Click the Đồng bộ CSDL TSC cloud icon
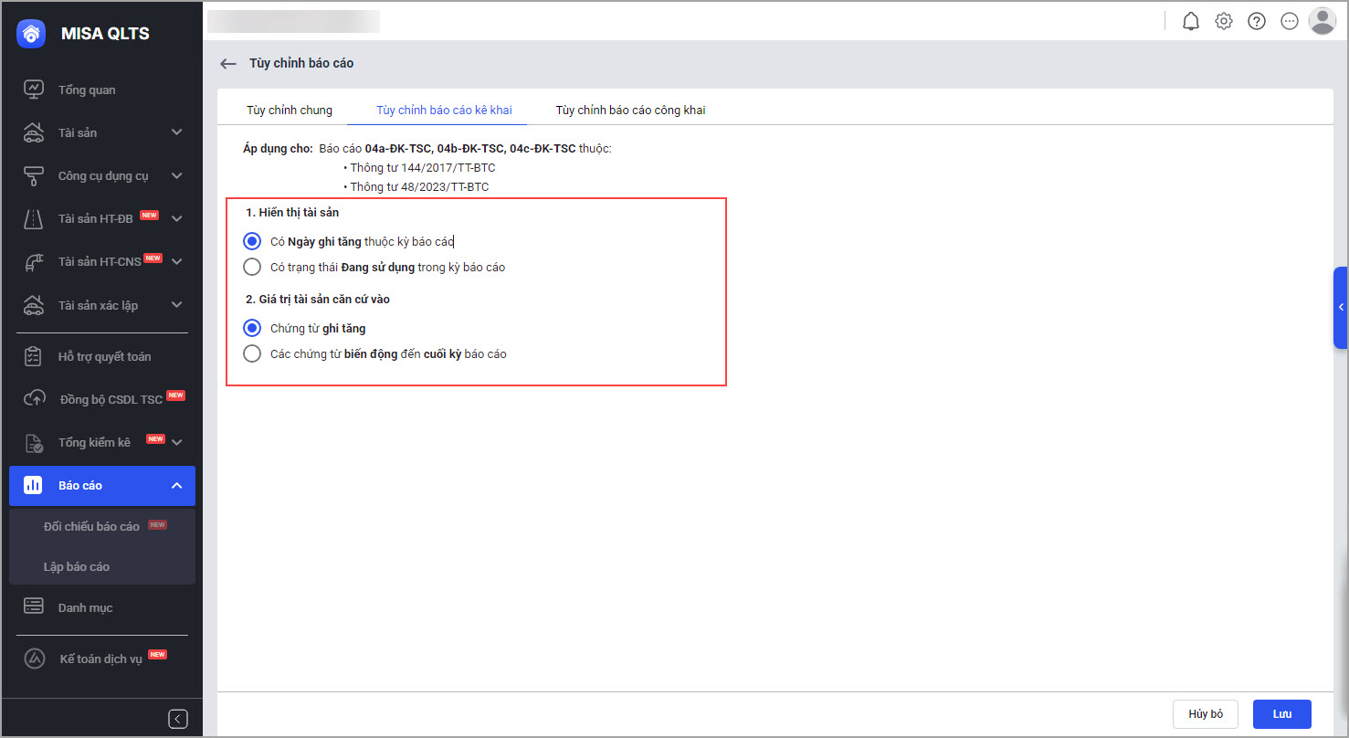Image resolution: width=1349 pixels, height=738 pixels. point(33,399)
